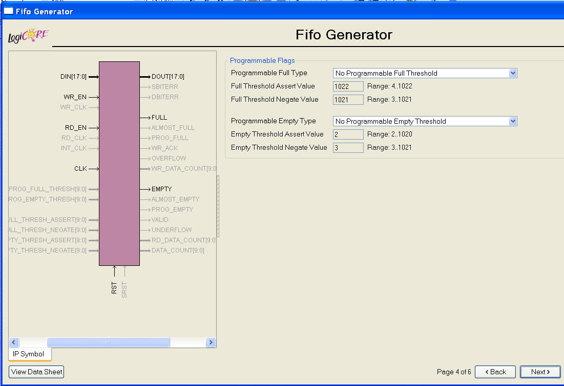The height and width of the screenshot is (386, 564).
Task: Click the ALMOST_FULL output label
Action: pyautogui.click(x=173, y=128)
